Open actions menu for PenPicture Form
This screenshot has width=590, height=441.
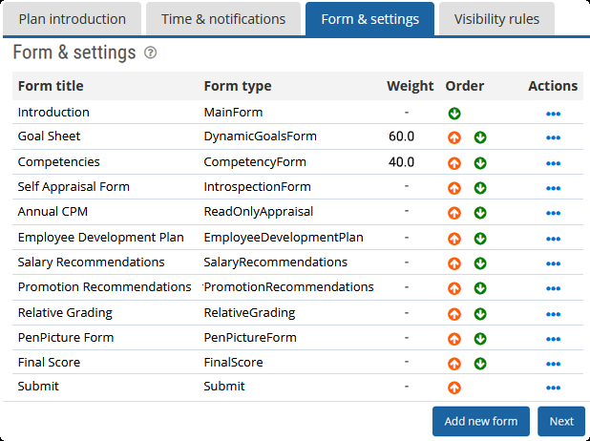pyautogui.click(x=553, y=339)
